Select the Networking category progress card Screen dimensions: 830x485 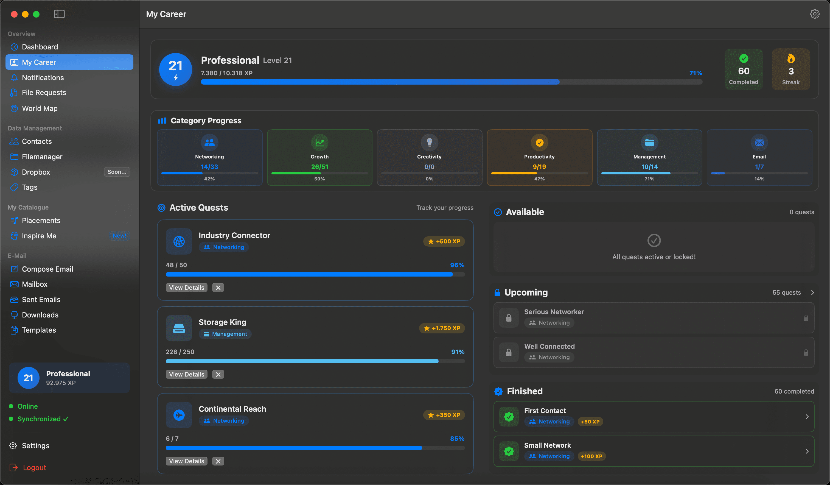coord(209,157)
